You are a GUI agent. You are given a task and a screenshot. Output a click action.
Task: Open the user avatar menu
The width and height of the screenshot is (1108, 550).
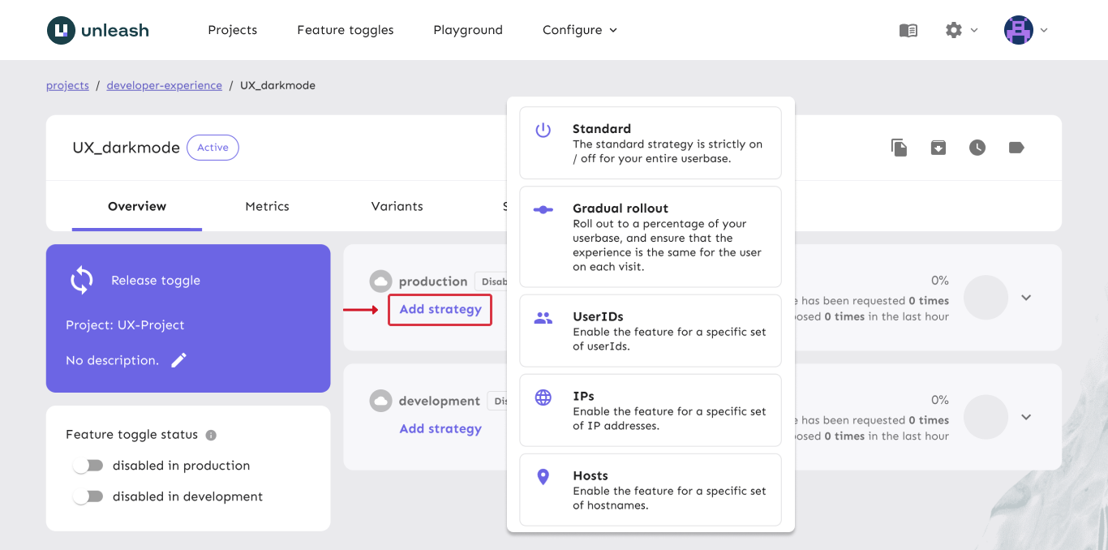[x=1026, y=30]
